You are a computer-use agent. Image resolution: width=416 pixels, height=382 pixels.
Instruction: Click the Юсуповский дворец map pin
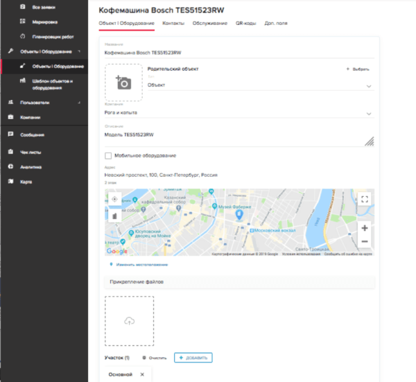[131, 233]
